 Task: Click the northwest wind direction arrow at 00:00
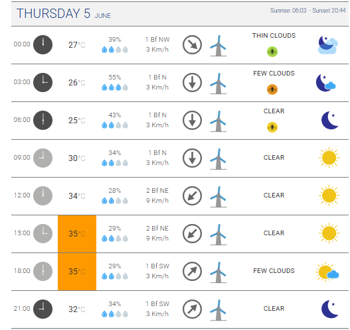pos(192,45)
